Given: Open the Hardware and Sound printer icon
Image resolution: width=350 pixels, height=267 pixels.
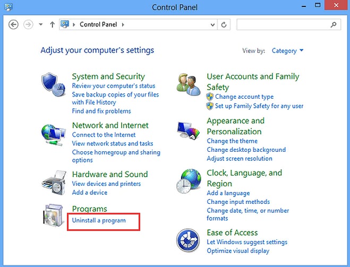Looking at the screenshot, I should [x=54, y=183].
